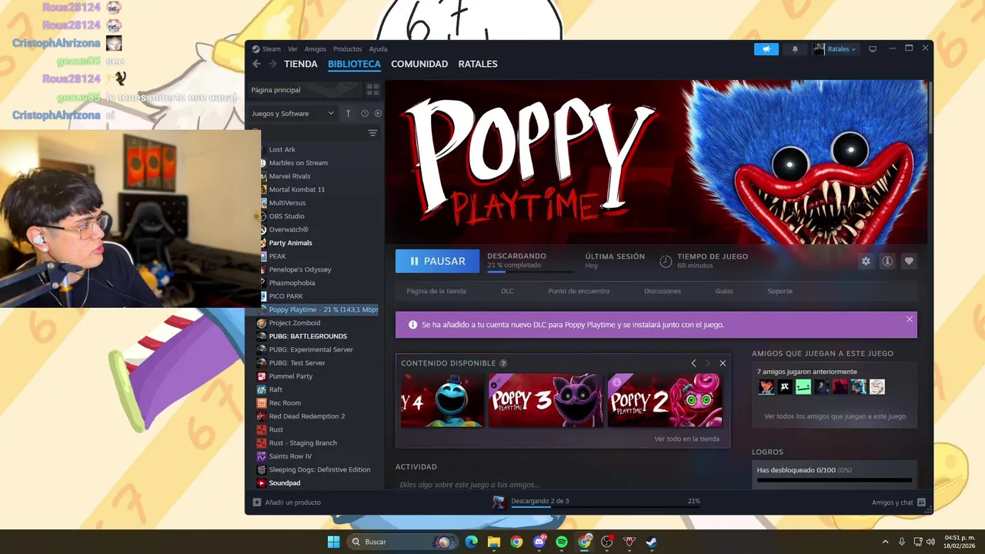Click the download progress bar under DESCARGANDO
The height and width of the screenshot is (554, 985).
click(x=530, y=272)
